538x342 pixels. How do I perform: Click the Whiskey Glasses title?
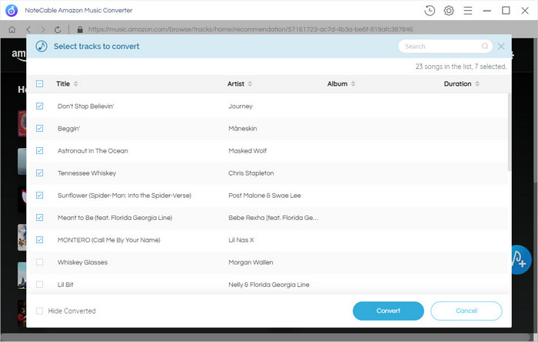point(82,262)
